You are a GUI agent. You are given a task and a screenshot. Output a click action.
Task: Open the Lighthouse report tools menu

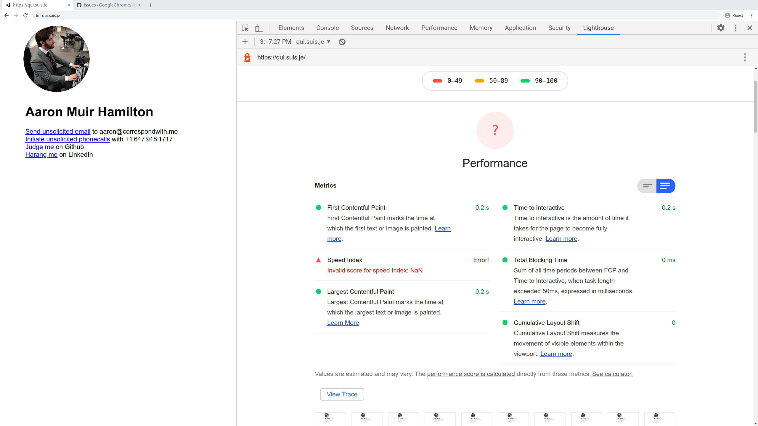click(745, 57)
